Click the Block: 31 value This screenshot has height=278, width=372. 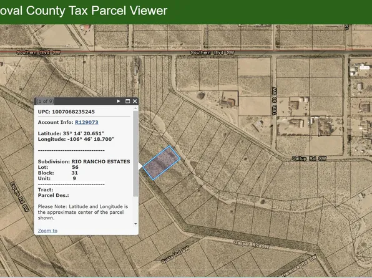tap(74, 173)
